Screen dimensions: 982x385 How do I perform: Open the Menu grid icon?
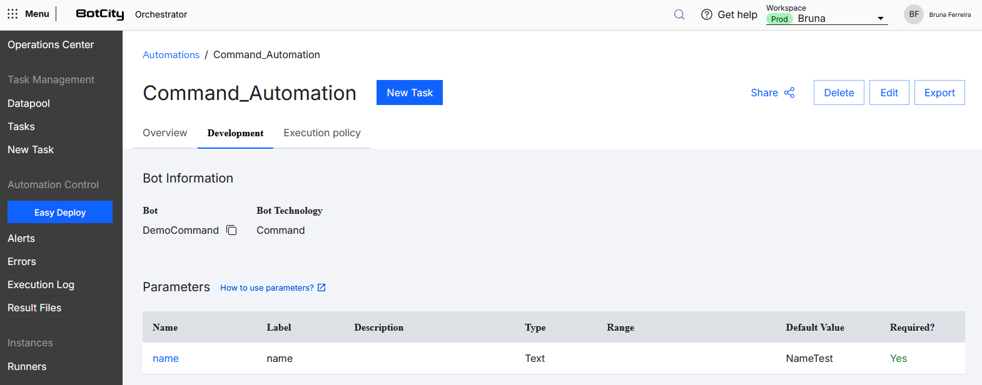13,14
